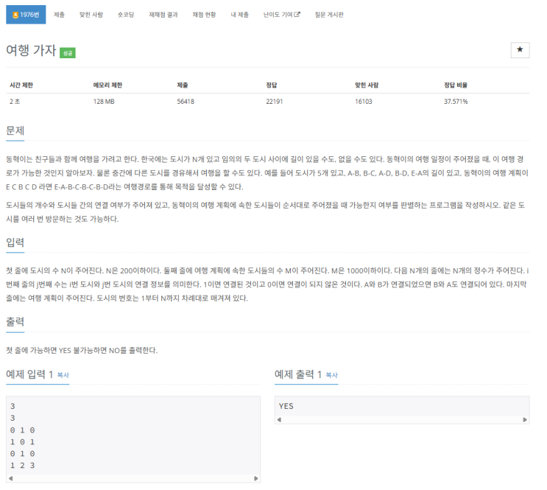Viewport: 547px width, 490px height.
Task: Click right scroll arrow of example input box
Action: [x=256, y=478]
